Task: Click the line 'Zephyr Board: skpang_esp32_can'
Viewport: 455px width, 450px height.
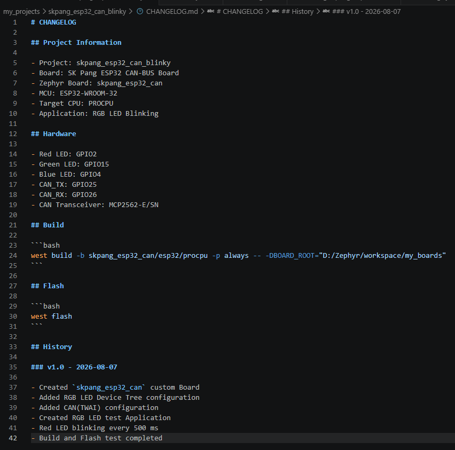Action: [x=97, y=83]
